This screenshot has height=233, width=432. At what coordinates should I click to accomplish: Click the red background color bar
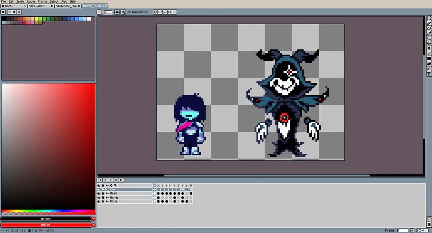(46, 225)
